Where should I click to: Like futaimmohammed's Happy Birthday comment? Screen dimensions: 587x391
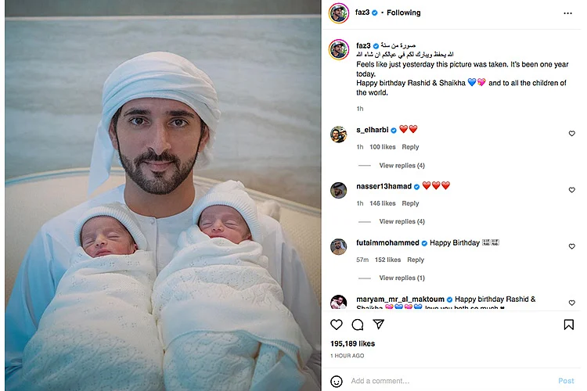(x=571, y=246)
